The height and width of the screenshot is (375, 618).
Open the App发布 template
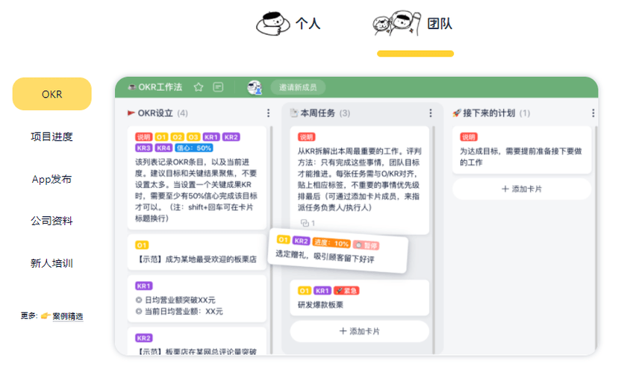click(51, 179)
